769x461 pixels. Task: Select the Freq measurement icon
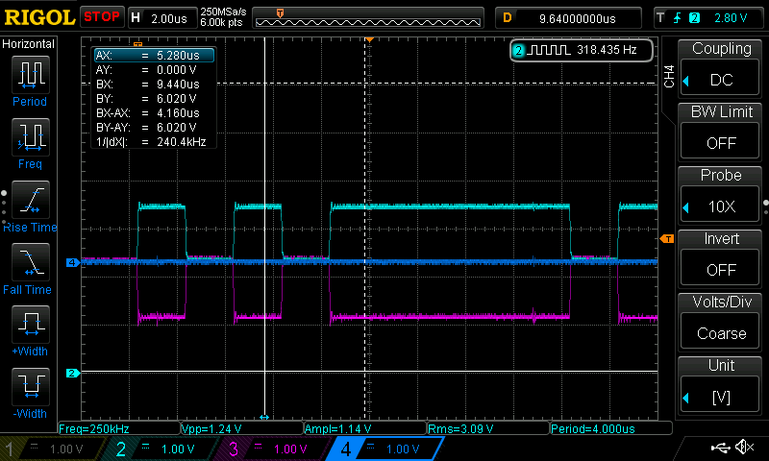click(31, 136)
